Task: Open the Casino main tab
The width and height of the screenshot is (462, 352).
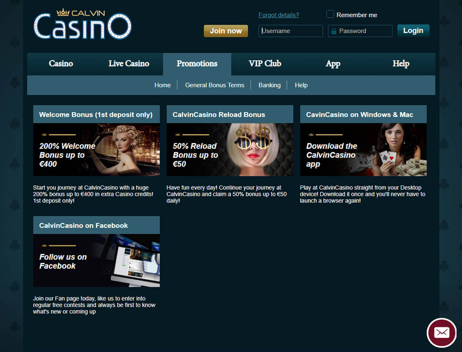Action: pyautogui.click(x=61, y=64)
